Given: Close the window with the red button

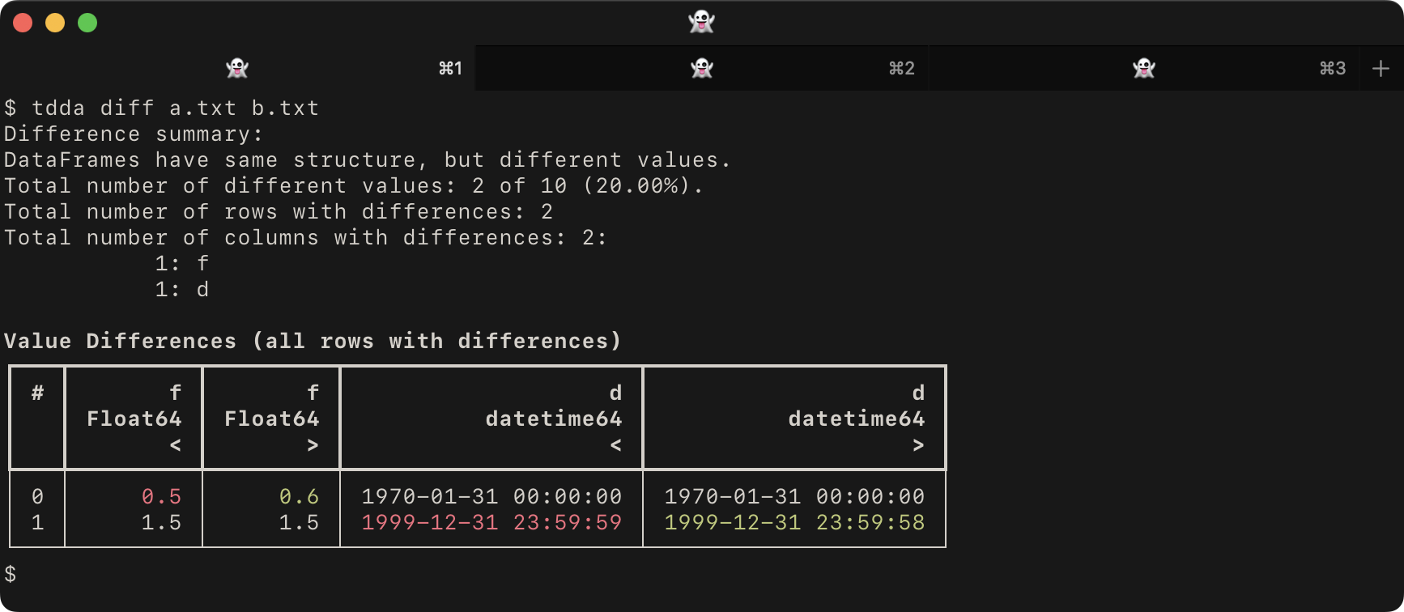Looking at the screenshot, I should coord(23,23).
